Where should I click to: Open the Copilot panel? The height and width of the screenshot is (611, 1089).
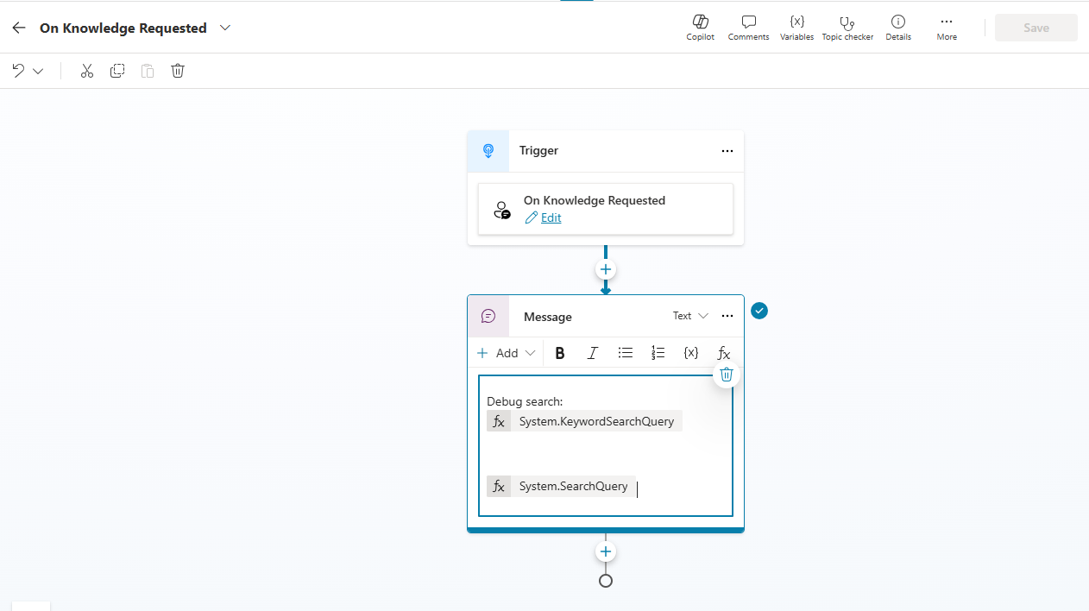(x=700, y=27)
